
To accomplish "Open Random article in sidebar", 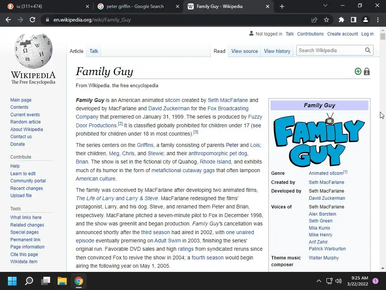I will (x=26, y=122).
